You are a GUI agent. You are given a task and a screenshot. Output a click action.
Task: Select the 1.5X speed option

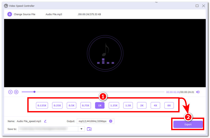pyautogui.click(x=128, y=106)
